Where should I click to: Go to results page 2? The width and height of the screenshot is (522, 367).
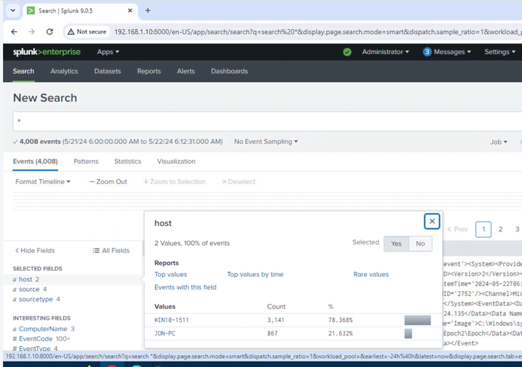[501, 229]
